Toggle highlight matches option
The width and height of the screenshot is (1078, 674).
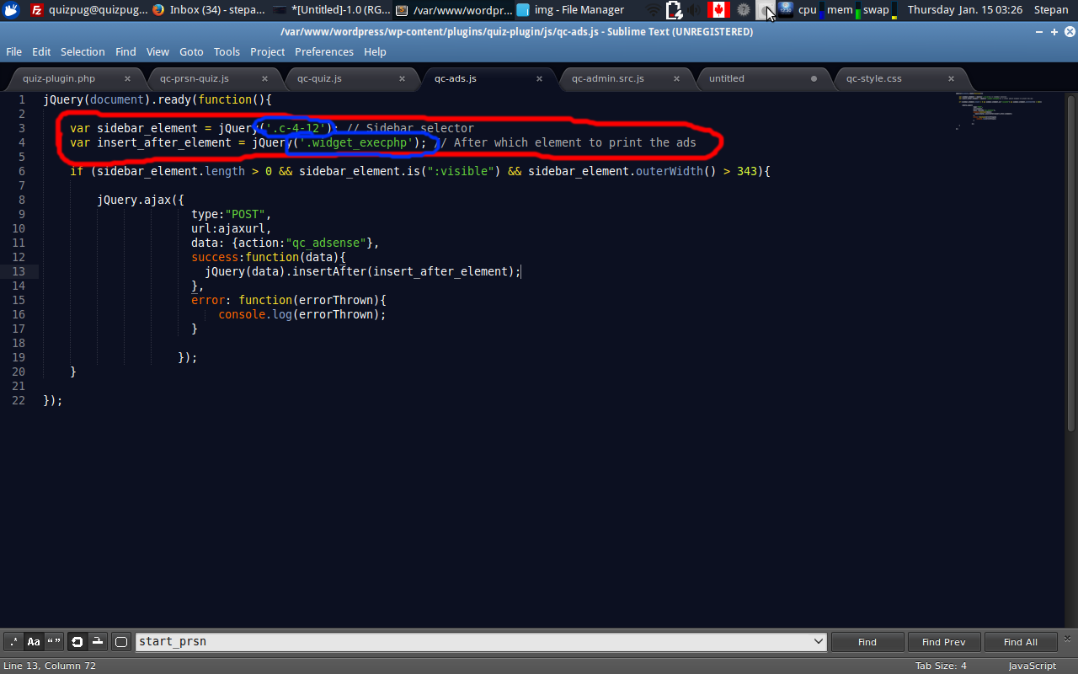point(121,642)
